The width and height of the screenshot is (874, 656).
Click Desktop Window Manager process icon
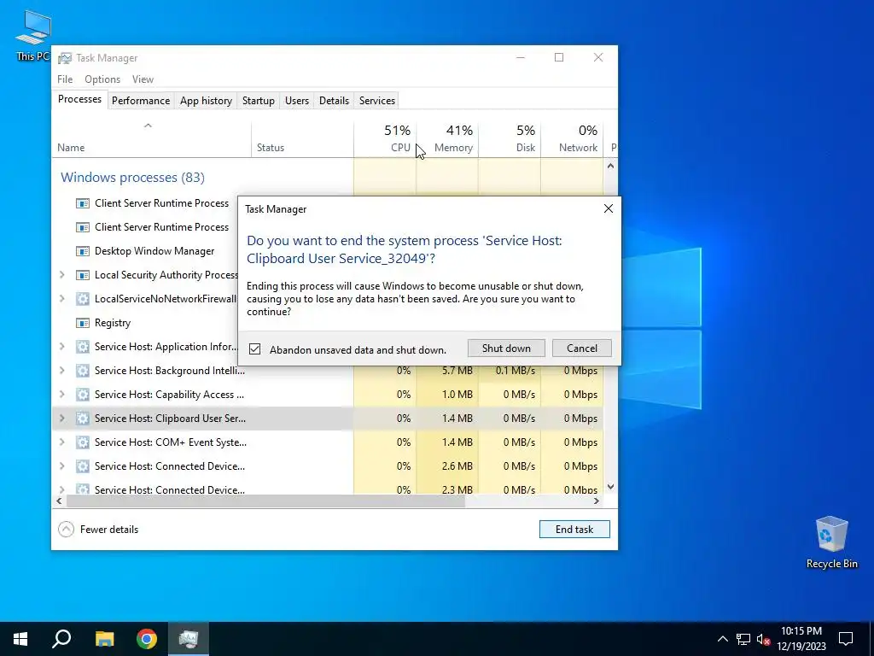(x=83, y=252)
